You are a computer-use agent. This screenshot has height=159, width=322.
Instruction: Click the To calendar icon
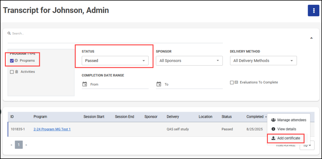(159, 84)
